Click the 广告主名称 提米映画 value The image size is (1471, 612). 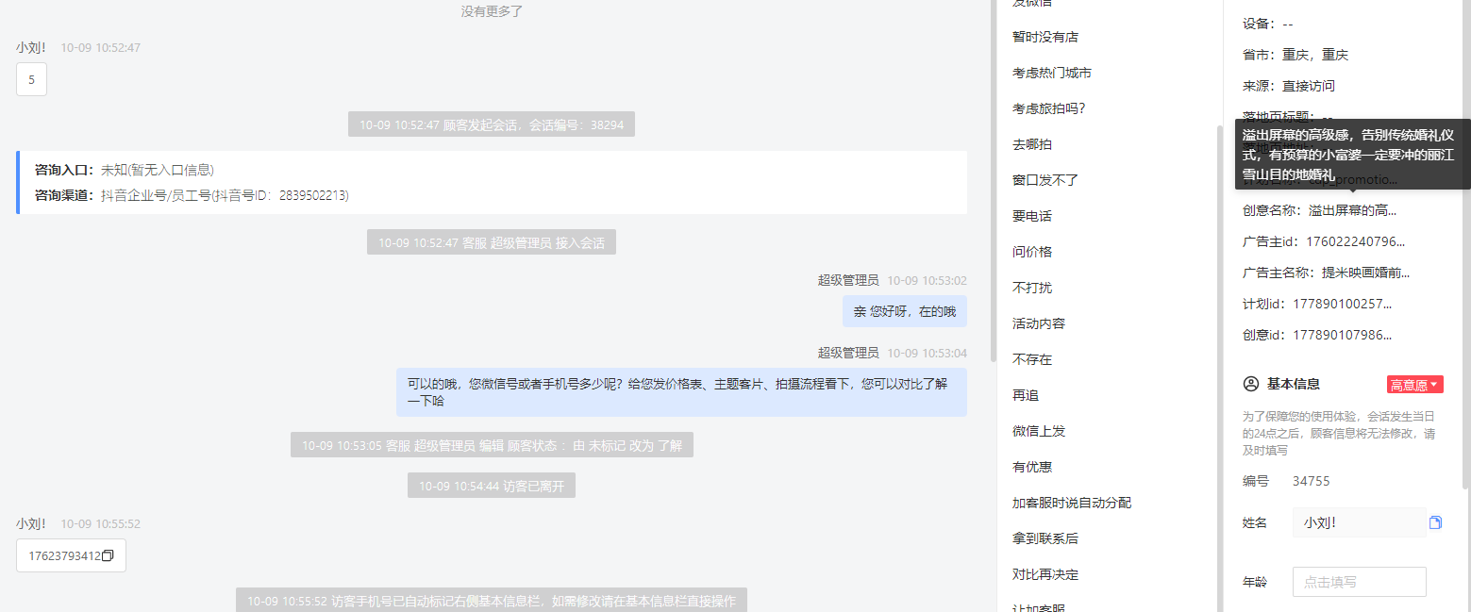[x=1365, y=273]
